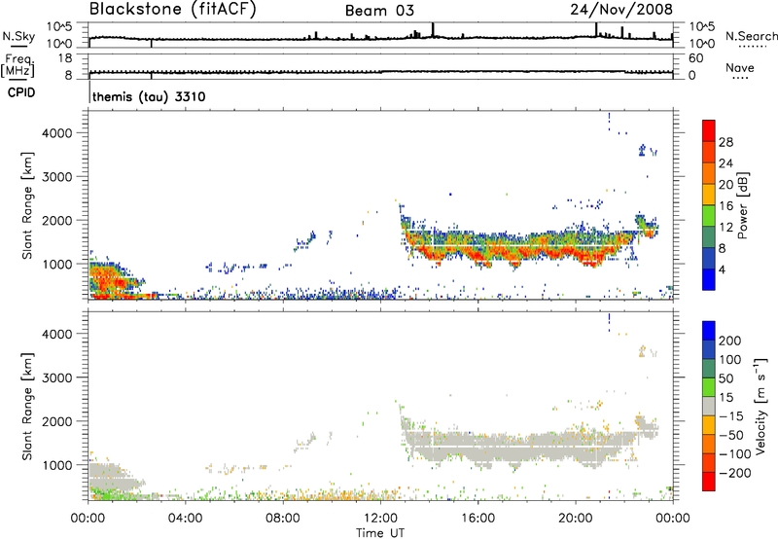Click the "28" label on power scale
778x539 pixels.
[x=725, y=142]
